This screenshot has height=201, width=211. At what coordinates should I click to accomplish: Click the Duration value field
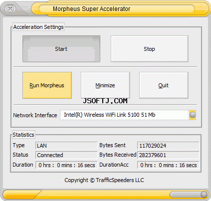click(66, 165)
